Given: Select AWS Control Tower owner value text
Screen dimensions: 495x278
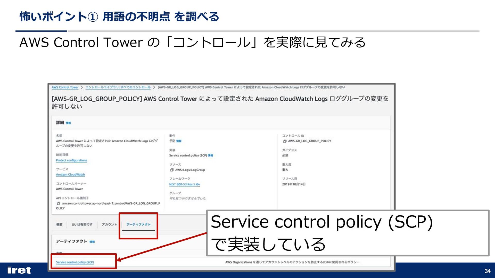Looking at the screenshot, I should (x=69, y=189).
